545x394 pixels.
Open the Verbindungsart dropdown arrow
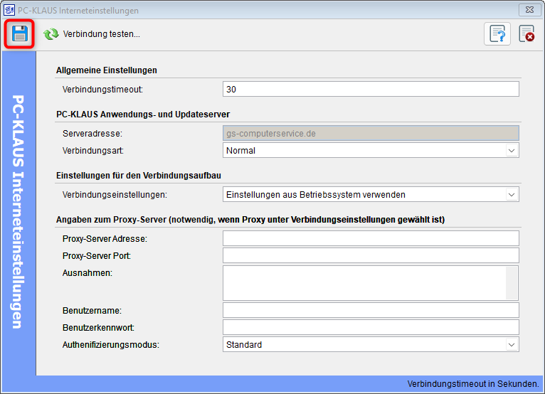point(512,151)
